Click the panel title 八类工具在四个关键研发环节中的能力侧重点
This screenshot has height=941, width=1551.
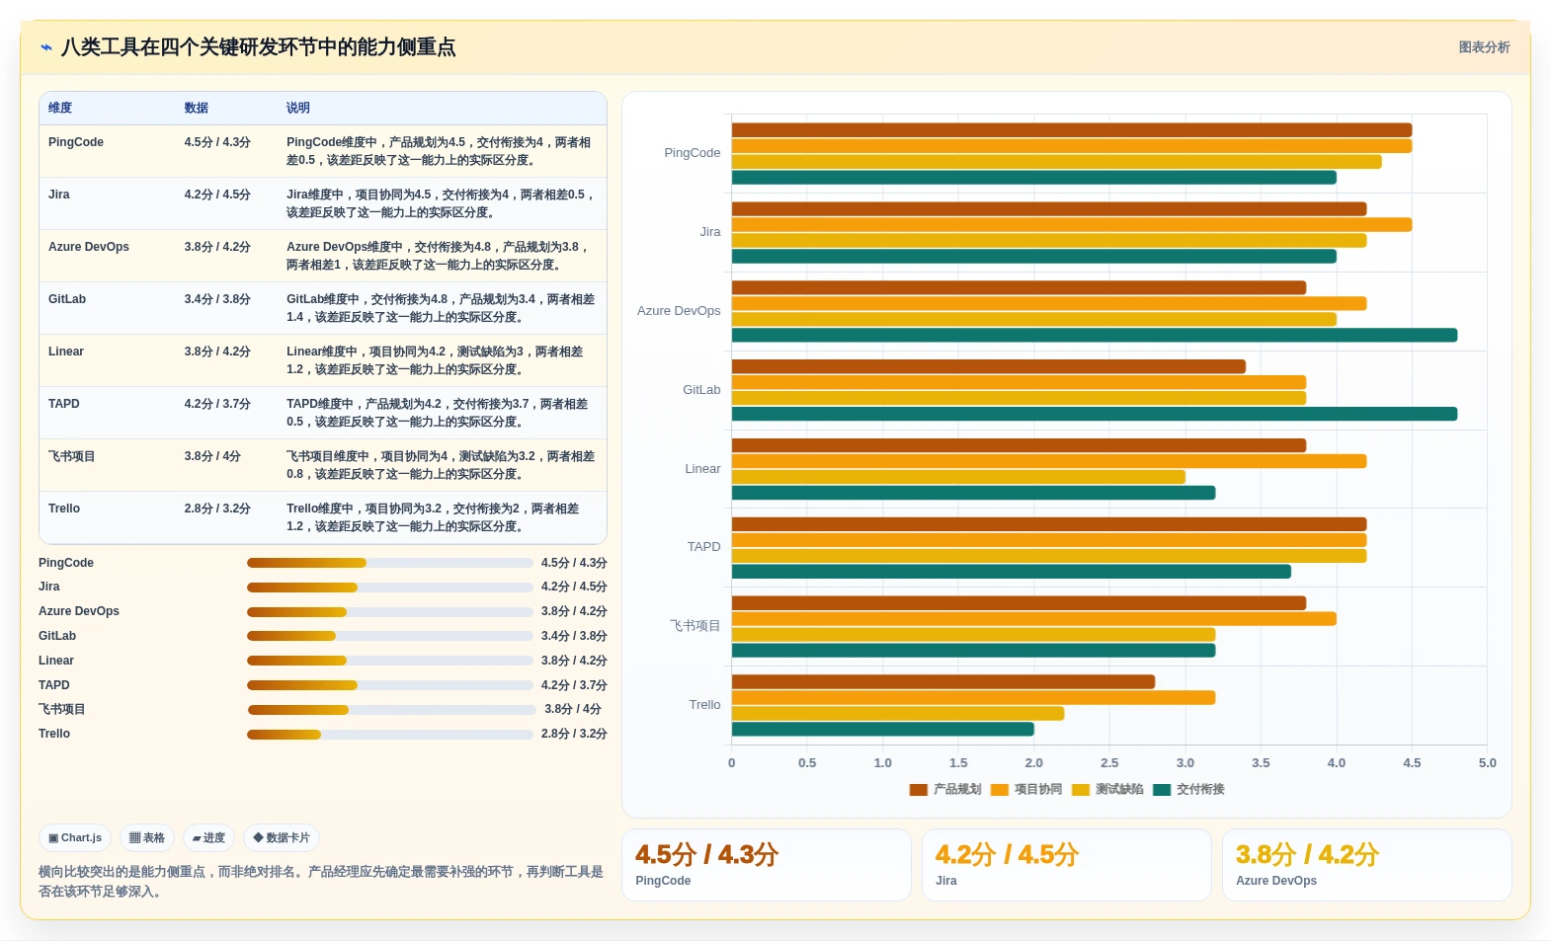point(259,47)
